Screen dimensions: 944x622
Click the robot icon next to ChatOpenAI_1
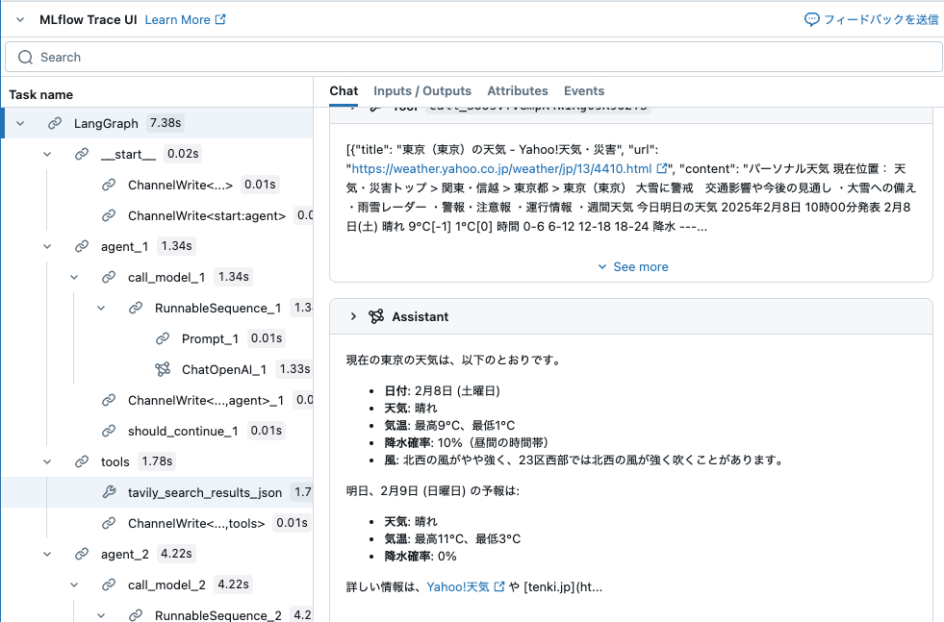click(162, 368)
